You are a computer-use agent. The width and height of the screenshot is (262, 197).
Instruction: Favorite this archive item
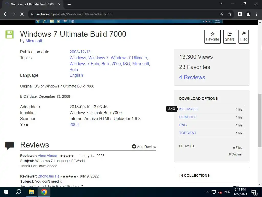(213, 37)
